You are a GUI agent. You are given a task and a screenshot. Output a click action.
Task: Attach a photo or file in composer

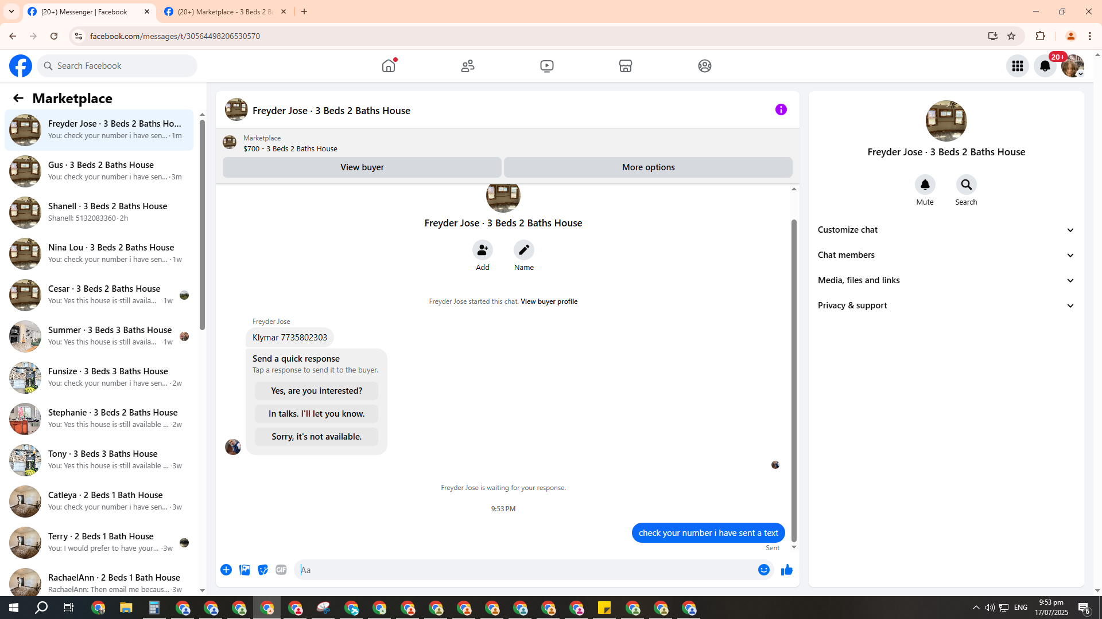coord(245,570)
